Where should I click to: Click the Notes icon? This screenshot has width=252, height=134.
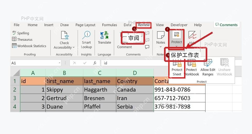[161, 35]
